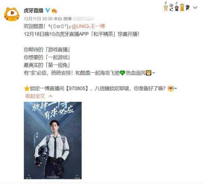Screen dimensions: 203x185
Task: Collapse the post with 收起全文
Action: 35,96
